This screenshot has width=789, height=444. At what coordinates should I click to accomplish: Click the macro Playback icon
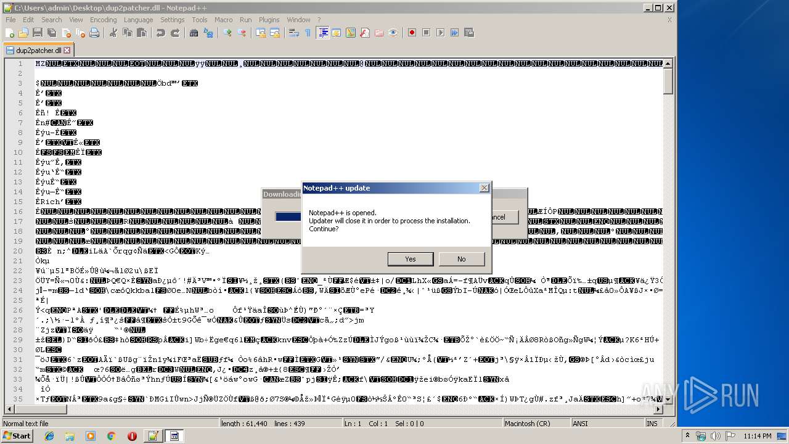[441, 33]
